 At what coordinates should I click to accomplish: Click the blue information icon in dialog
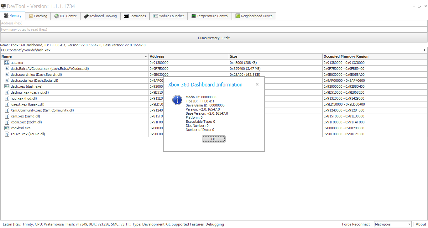(x=177, y=100)
